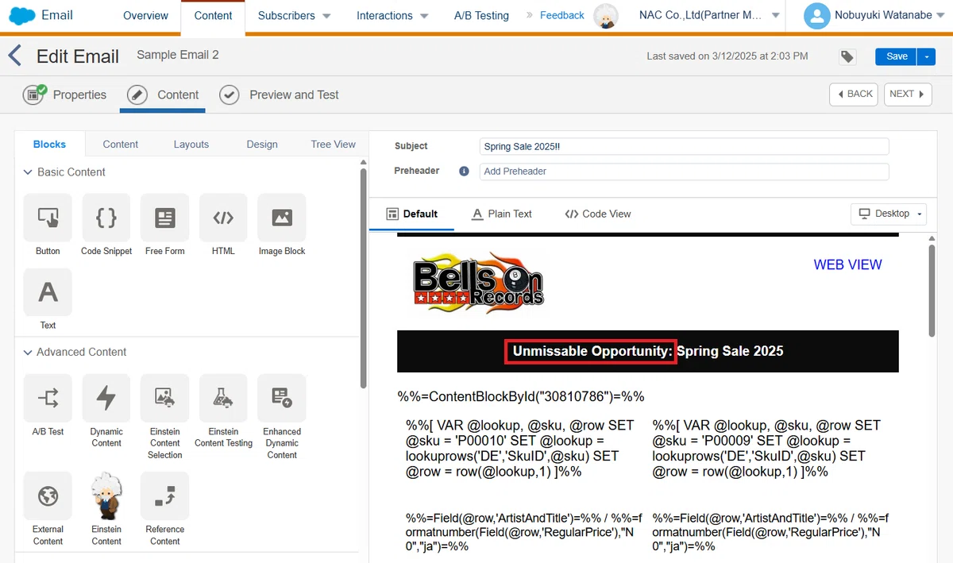Open the A/B Testing tab

click(x=481, y=16)
